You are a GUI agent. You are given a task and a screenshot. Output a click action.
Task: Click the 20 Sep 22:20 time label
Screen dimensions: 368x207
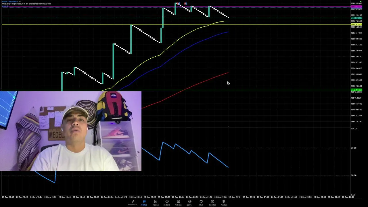point(348,197)
